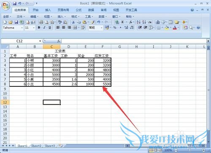Toggle Underline formatting
Image resolution: width=211 pixels, height=153 pixels.
click(50, 27)
